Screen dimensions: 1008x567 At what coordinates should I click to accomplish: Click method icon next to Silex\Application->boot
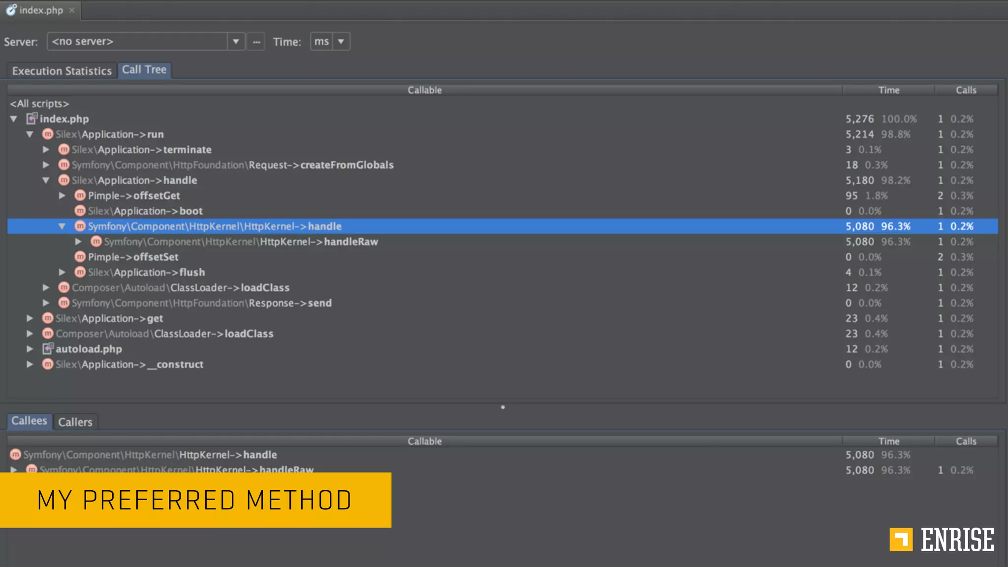(80, 211)
